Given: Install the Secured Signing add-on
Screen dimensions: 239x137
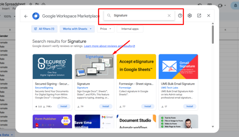Looking at the screenshot, I should (x=64, y=106).
